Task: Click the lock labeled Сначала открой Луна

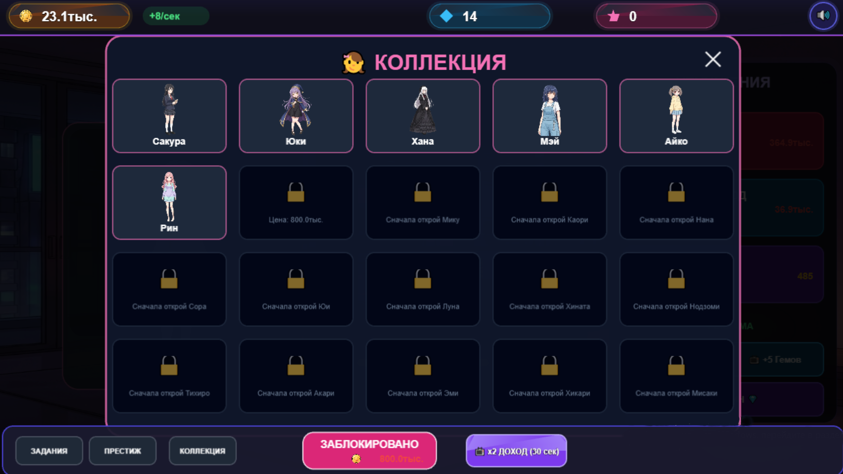Action: (x=423, y=289)
